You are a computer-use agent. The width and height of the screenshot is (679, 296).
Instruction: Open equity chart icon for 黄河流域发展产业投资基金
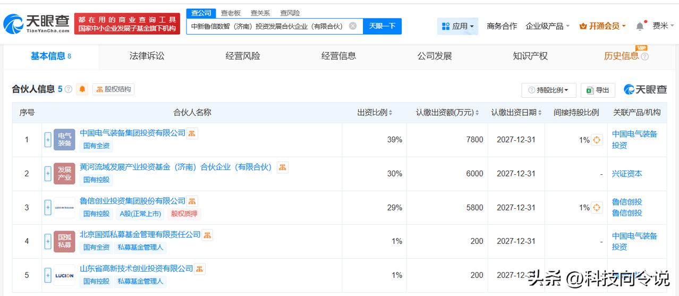point(283,167)
